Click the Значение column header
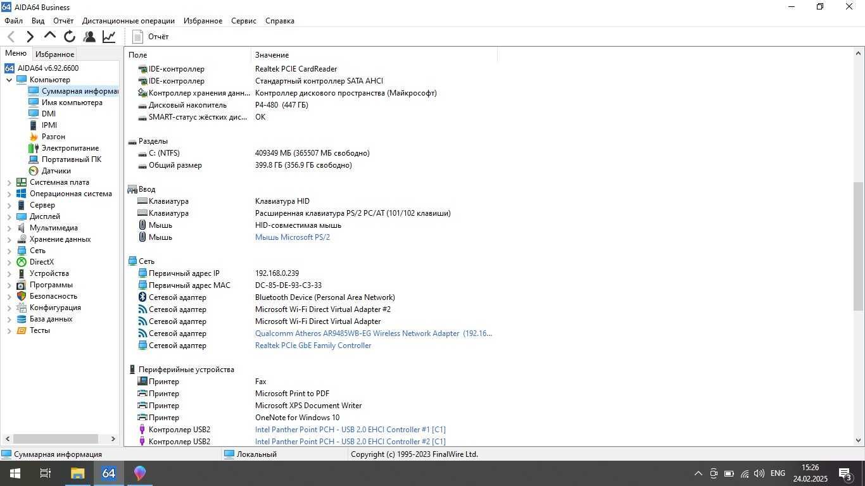865x486 pixels. (x=374, y=55)
